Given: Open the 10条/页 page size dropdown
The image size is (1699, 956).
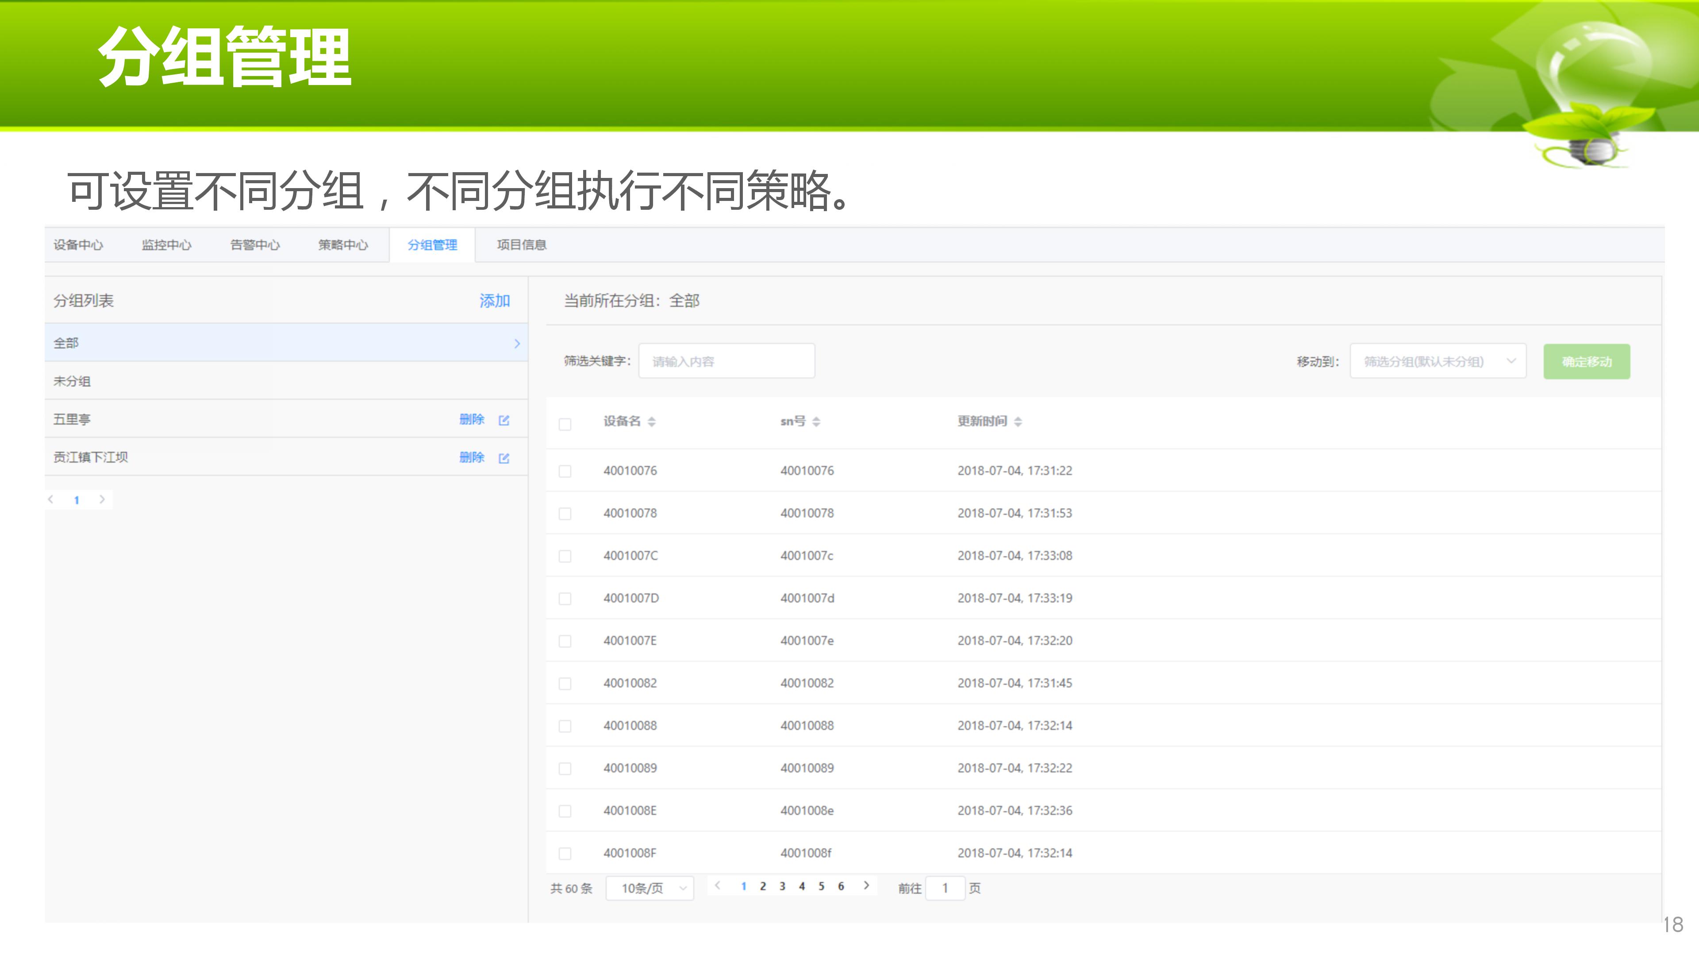Looking at the screenshot, I should (x=650, y=888).
